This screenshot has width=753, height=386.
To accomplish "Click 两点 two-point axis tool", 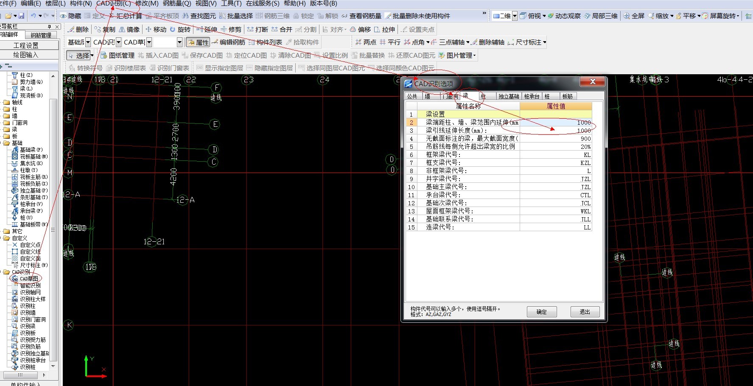I will (x=366, y=42).
